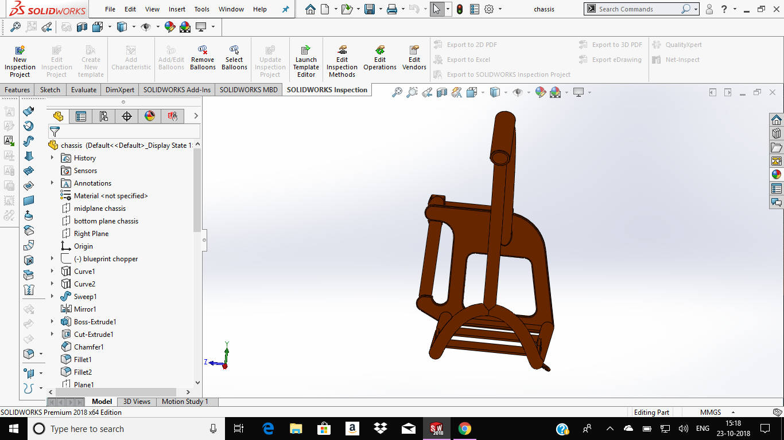
Task: Select the Right Plane item
Action: [x=85, y=233]
